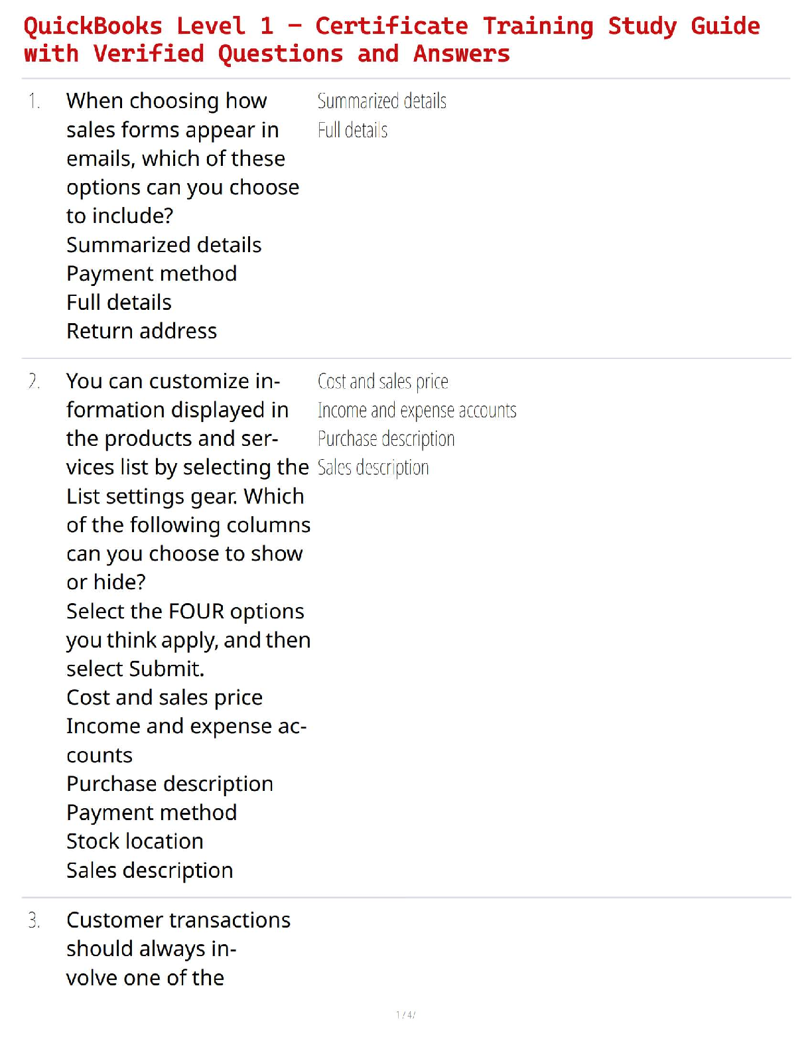Click the 'Select the FOUR options' instruction text

[185, 611]
